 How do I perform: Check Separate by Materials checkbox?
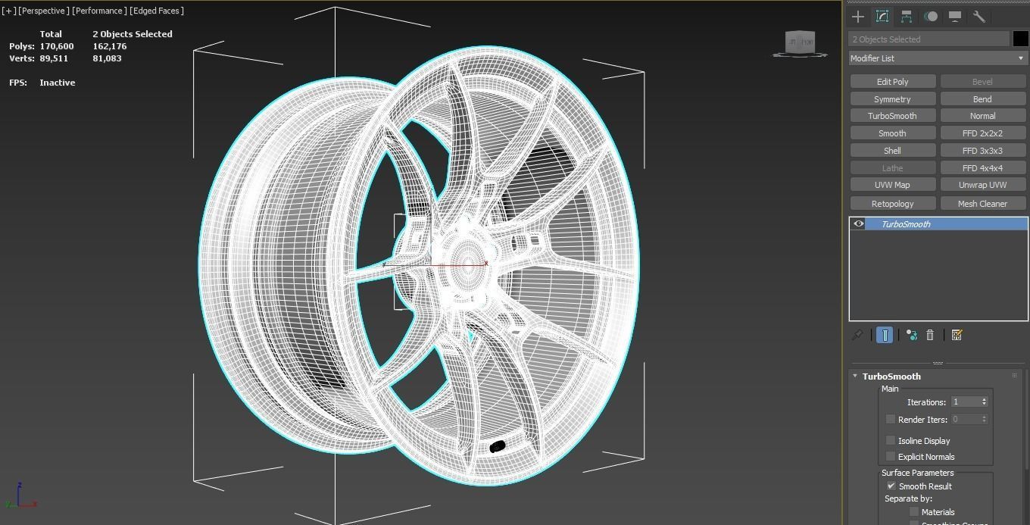point(914,511)
